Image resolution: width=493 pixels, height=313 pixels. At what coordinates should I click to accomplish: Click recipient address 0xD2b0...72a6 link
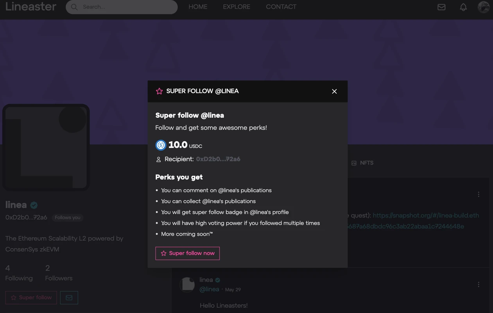pyautogui.click(x=218, y=159)
